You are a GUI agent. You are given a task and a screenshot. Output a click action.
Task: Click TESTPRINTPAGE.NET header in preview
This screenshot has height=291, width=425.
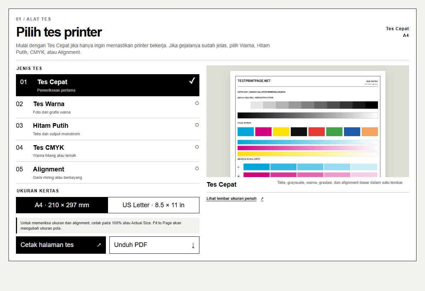tap(254, 81)
